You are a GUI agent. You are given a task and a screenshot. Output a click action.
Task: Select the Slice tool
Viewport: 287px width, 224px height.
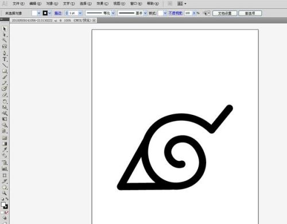(x=5, y=181)
